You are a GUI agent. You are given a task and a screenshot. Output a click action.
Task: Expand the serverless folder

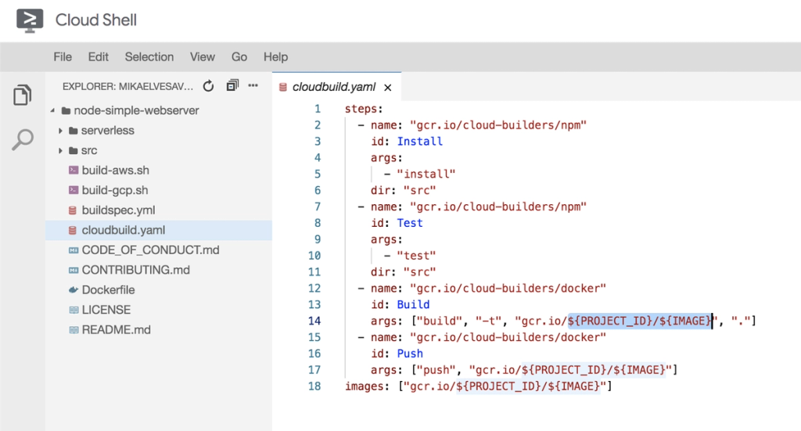(x=60, y=131)
